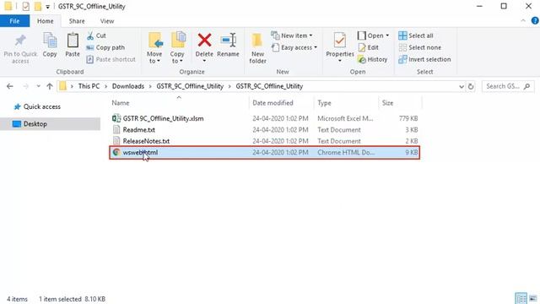Sort by Type column header
This screenshot has width=540, height=304.
324,103
